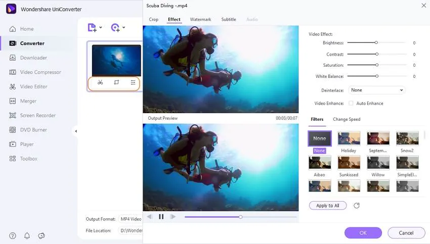The height and width of the screenshot is (244, 430).
Task: Switch to the Change Speed tab
Action: click(x=347, y=119)
